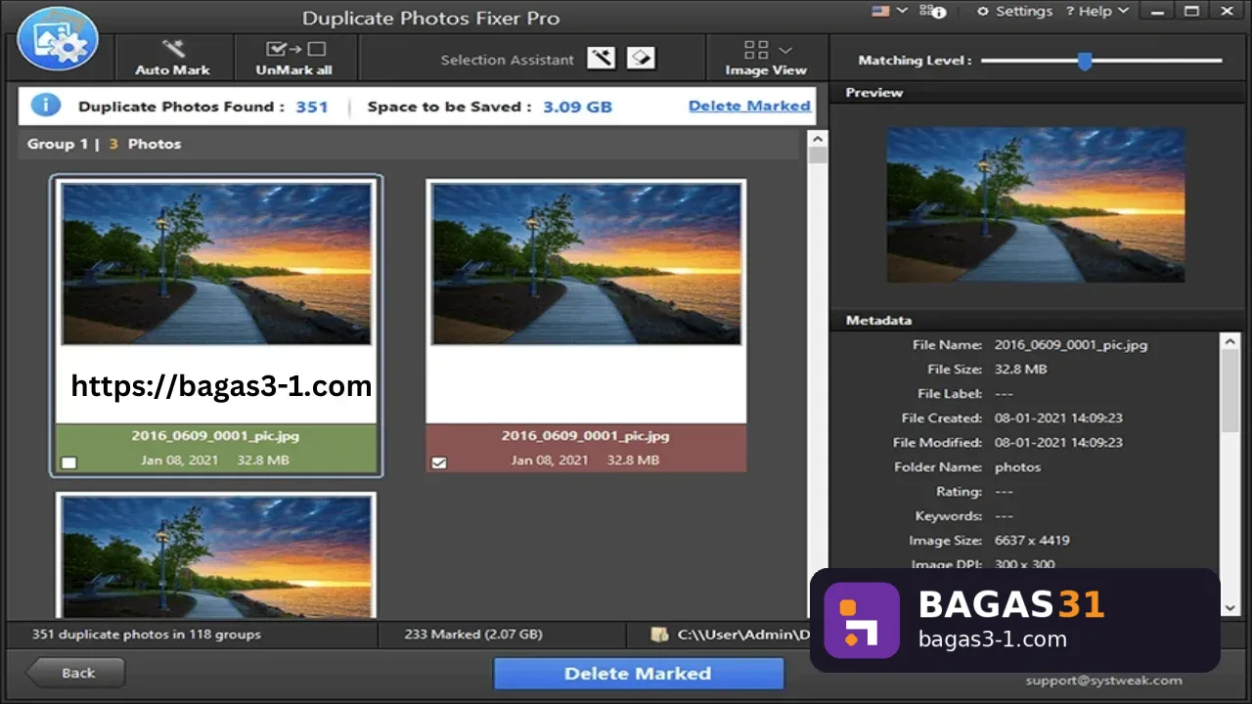Adjust the Matching Level slider handle
Viewport: 1252px width, 704px height.
click(1085, 61)
